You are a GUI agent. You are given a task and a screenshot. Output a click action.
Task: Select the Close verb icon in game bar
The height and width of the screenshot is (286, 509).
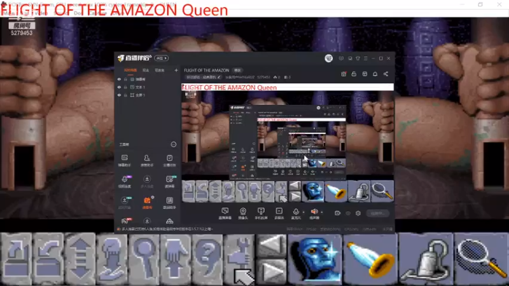click(x=48, y=259)
